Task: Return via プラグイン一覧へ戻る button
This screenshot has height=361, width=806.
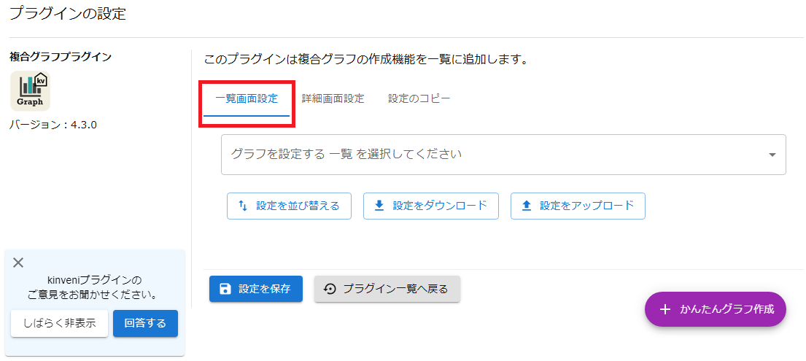Action: click(x=387, y=289)
